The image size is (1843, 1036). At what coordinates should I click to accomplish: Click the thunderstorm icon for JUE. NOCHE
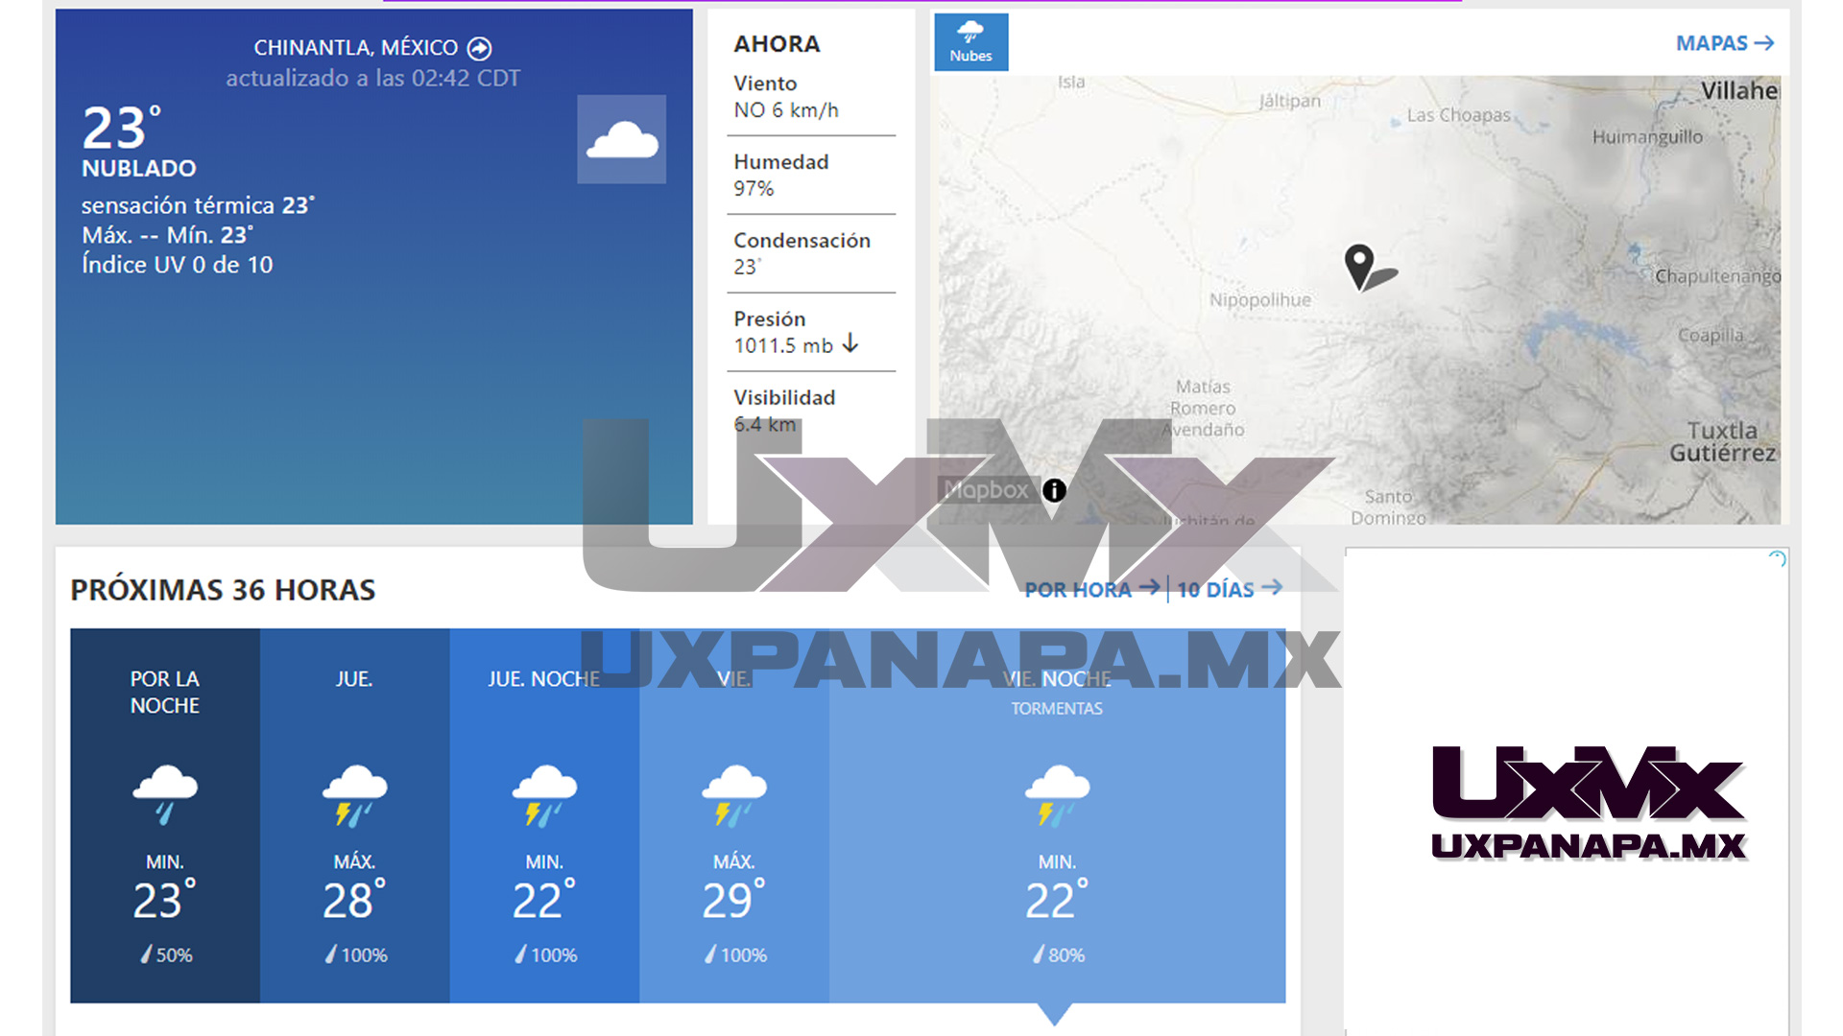(544, 795)
